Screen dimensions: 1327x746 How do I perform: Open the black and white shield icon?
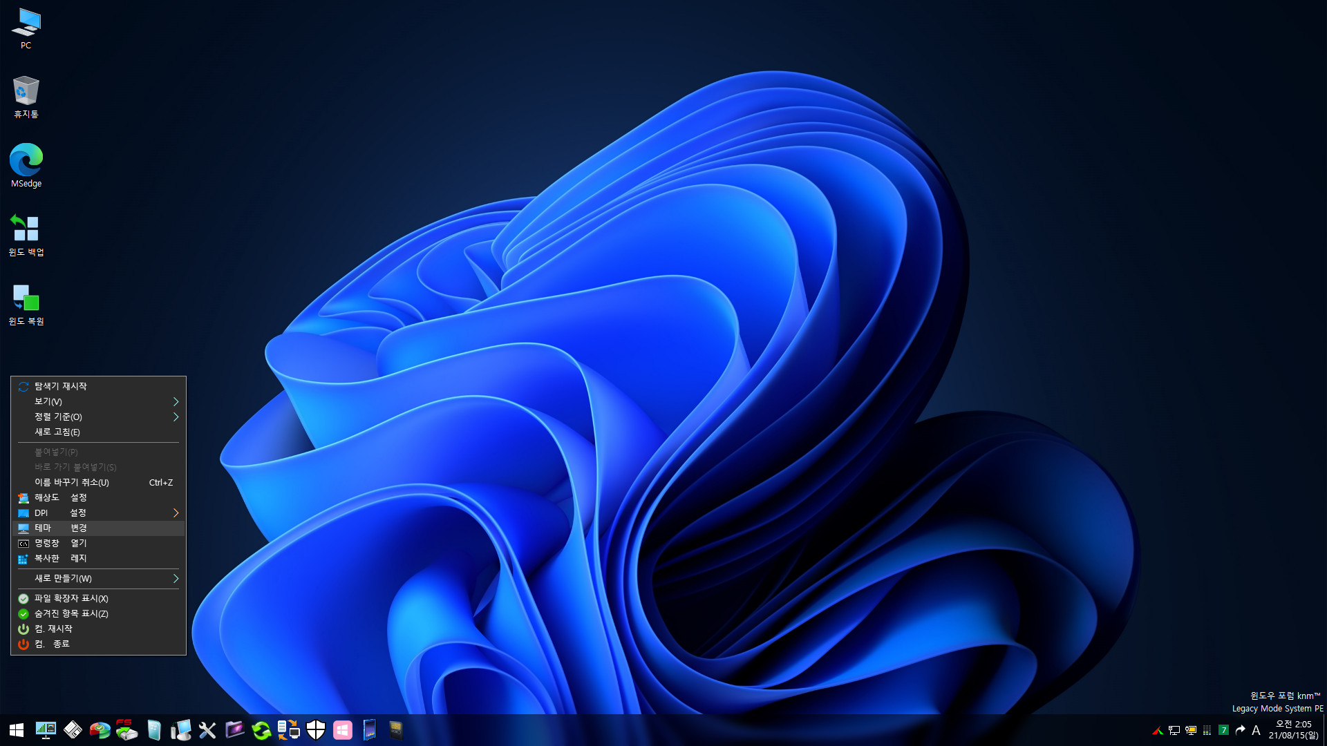[x=316, y=730]
